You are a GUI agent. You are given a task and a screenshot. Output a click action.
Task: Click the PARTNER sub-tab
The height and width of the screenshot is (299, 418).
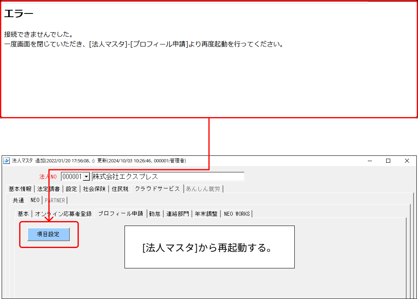coord(55,200)
